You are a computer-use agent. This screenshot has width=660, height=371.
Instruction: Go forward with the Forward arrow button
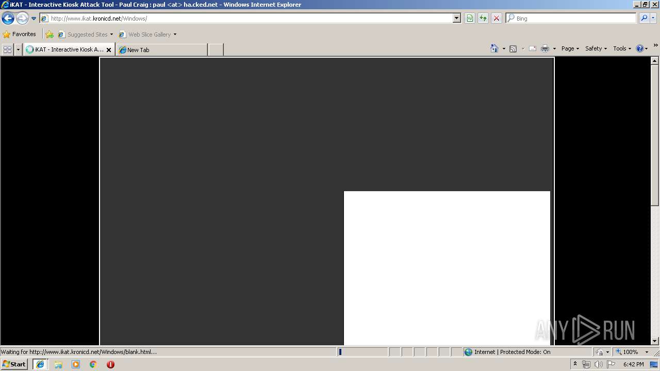click(22, 19)
